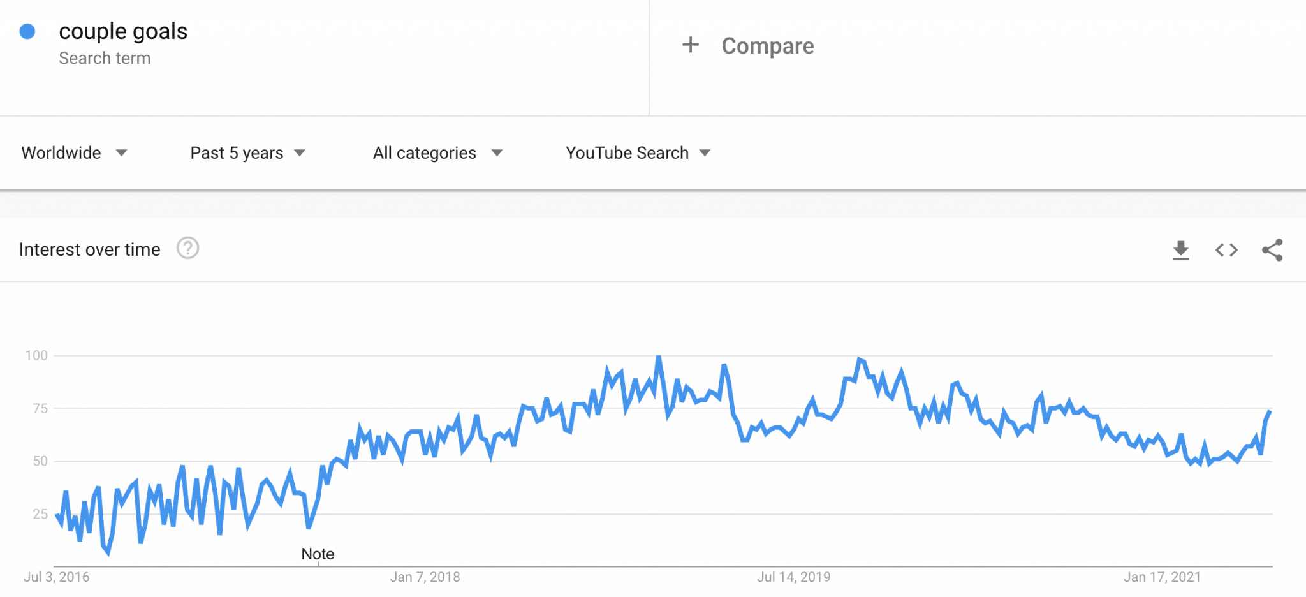1306x597 pixels.
Task: Click the Compare field
Action: pyautogui.click(x=767, y=45)
